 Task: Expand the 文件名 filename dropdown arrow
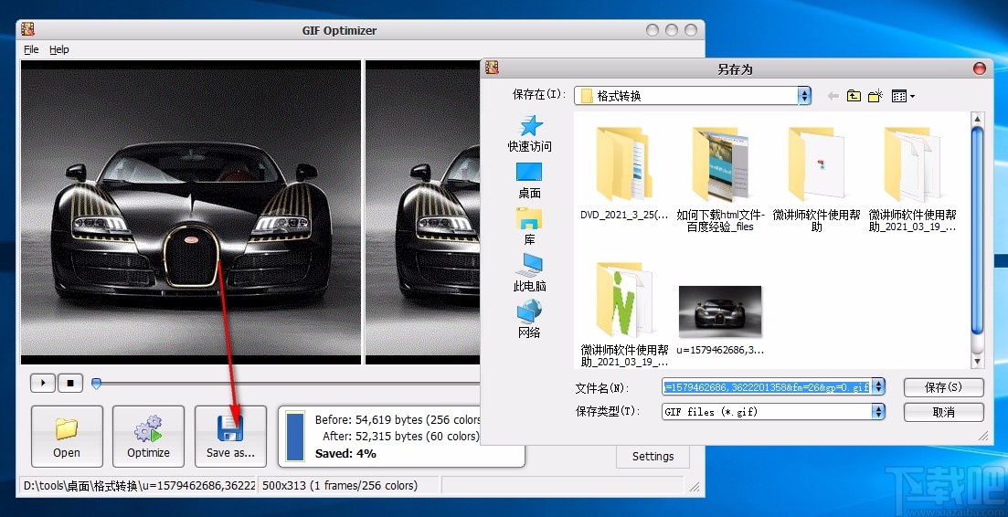pyautogui.click(x=878, y=386)
